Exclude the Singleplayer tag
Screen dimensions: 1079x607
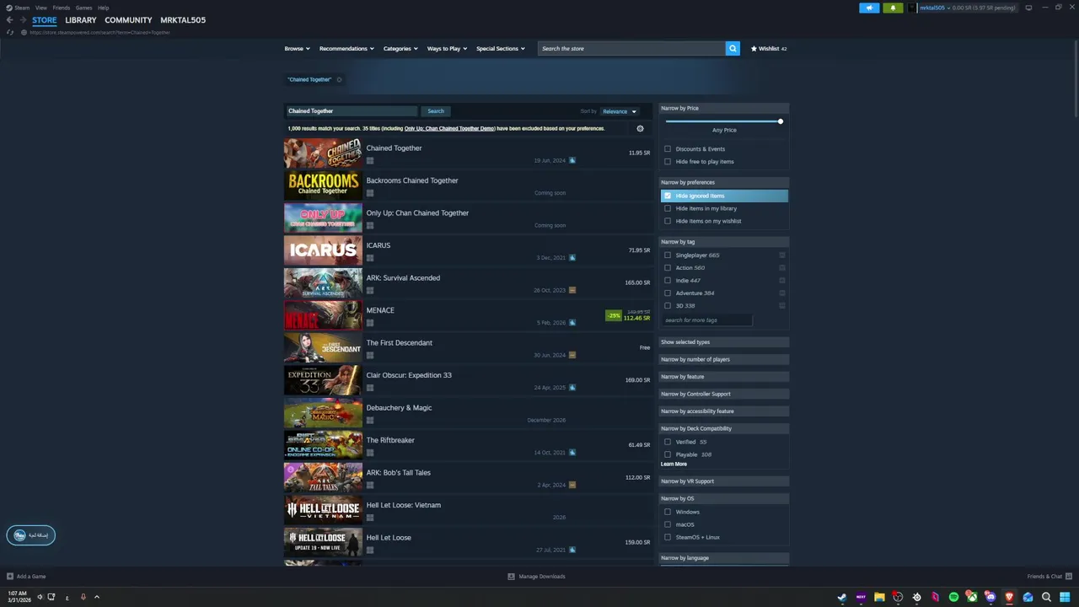coord(782,255)
